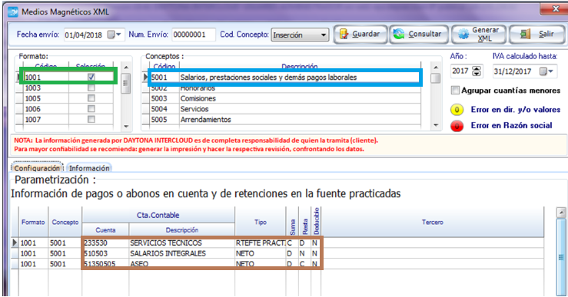Image resolution: width=568 pixels, height=297 pixels.
Task: Open the IVA calculado hasta calendar dropdown
Action: pyautogui.click(x=546, y=71)
